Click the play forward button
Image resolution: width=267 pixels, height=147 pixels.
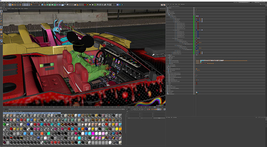pyautogui.click(x=138, y=109)
